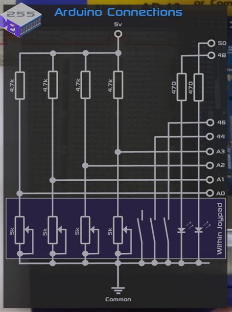Viewport: 232px width, 312px height.
Task: Select the 470 resistor wired to pin 50
Action: click(198, 87)
